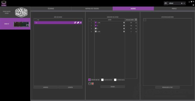Screen dimensions: 195x101
Task: Select key-up icon of action row 4
Action: (x=96, y=31)
